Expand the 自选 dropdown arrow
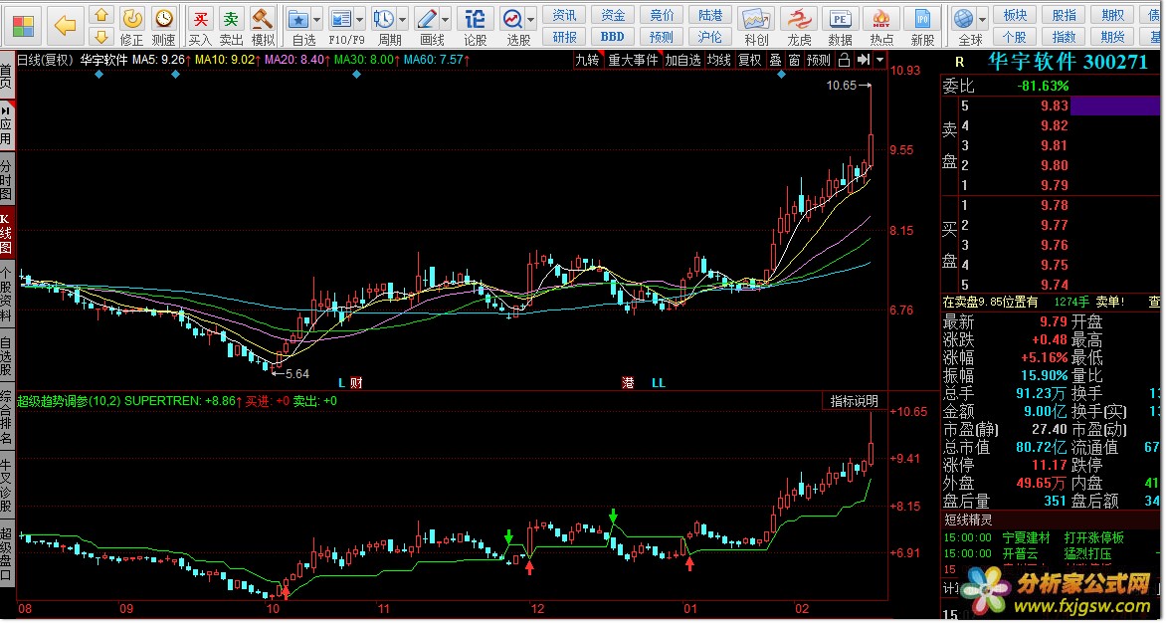The width and height of the screenshot is (1167, 623). click(317, 19)
